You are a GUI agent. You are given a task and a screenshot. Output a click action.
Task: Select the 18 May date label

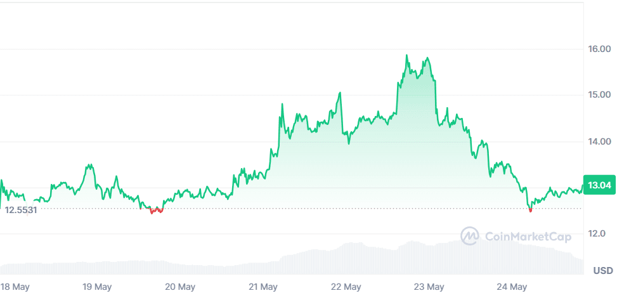pos(16,287)
